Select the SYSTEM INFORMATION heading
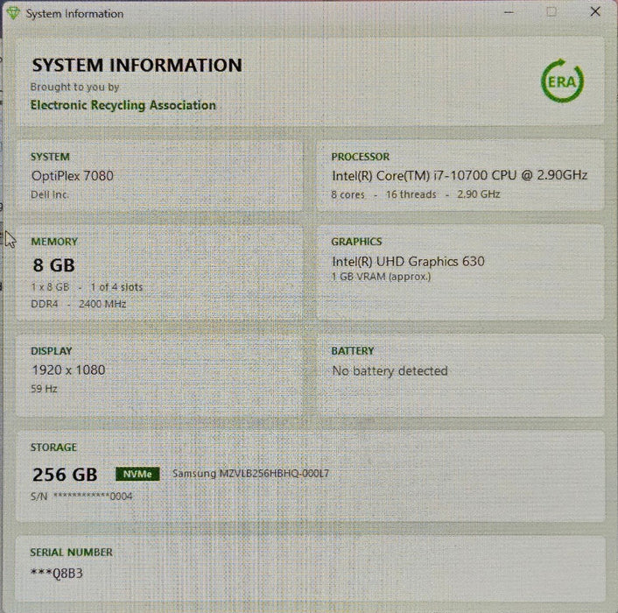 coord(137,65)
